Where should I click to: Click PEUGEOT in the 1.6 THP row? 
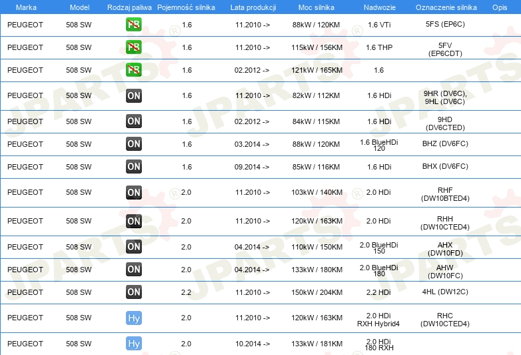pos(25,47)
